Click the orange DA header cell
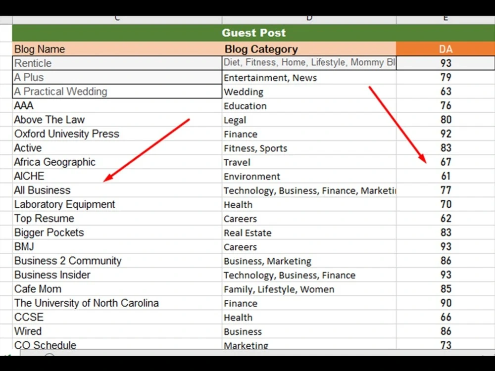The image size is (495, 371). (445, 49)
